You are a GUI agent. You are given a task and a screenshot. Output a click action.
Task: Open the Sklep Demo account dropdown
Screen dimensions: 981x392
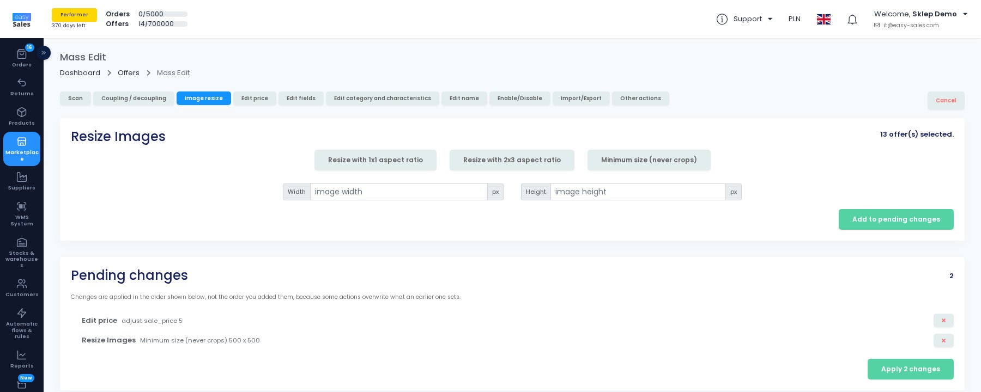(x=921, y=14)
